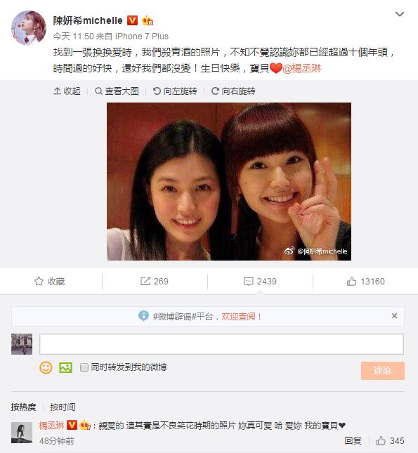Click the star 收藏 favorite button
This screenshot has height=453, width=418.
(49, 281)
